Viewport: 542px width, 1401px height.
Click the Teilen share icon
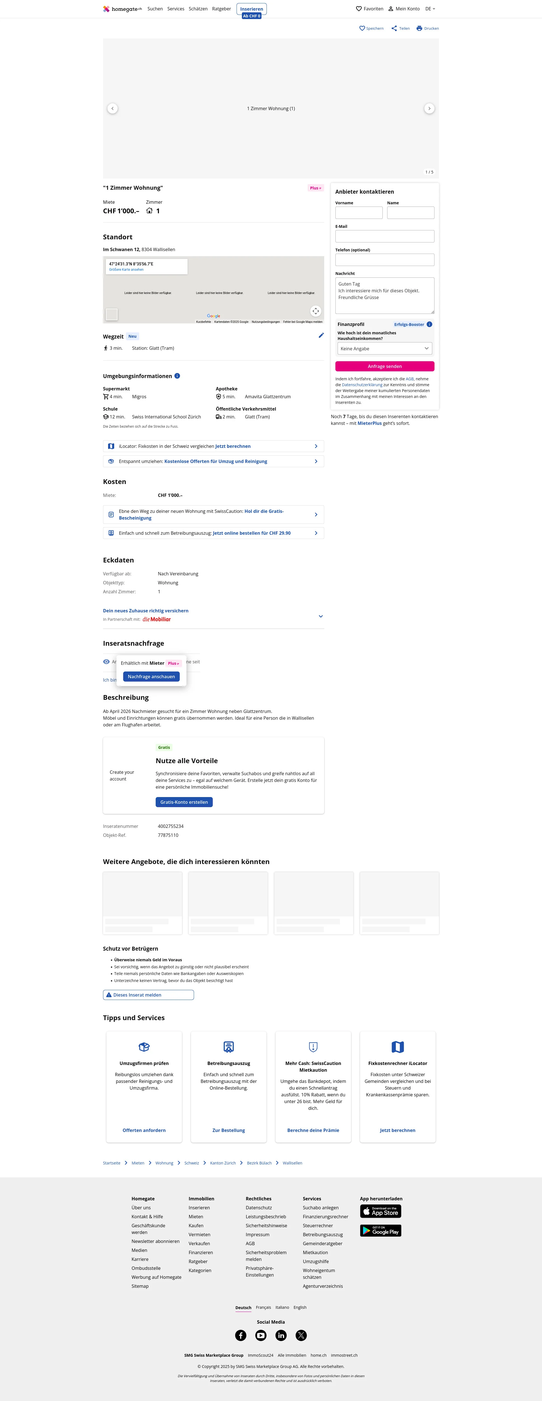pyautogui.click(x=394, y=28)
